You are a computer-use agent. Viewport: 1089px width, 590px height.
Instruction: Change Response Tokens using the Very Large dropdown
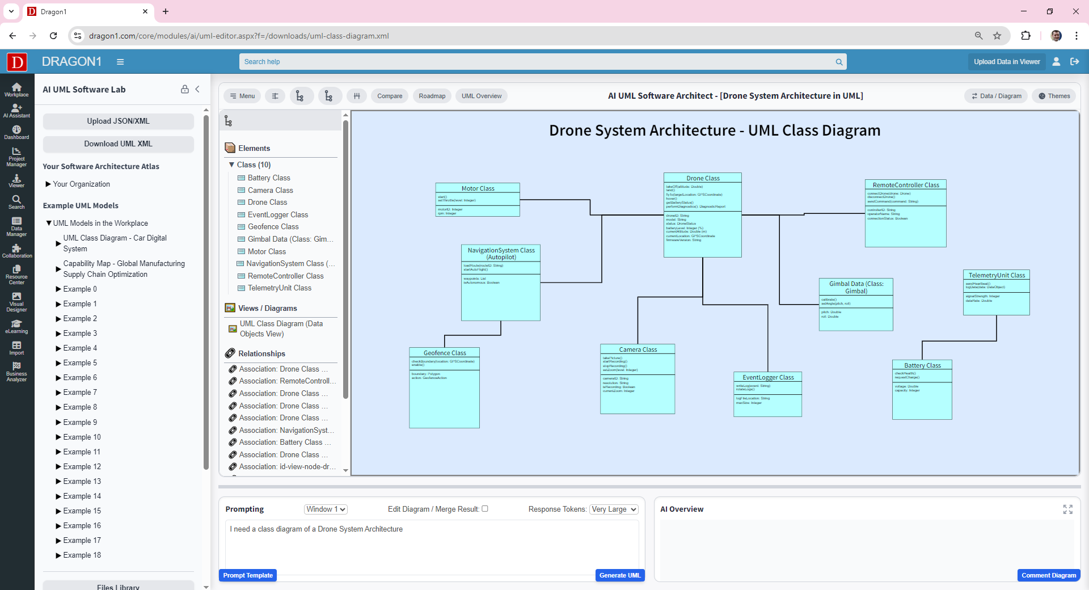point(613,509)
